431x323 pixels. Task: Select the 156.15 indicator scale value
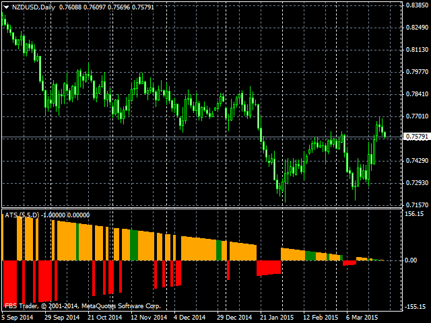tap(414, 214)
